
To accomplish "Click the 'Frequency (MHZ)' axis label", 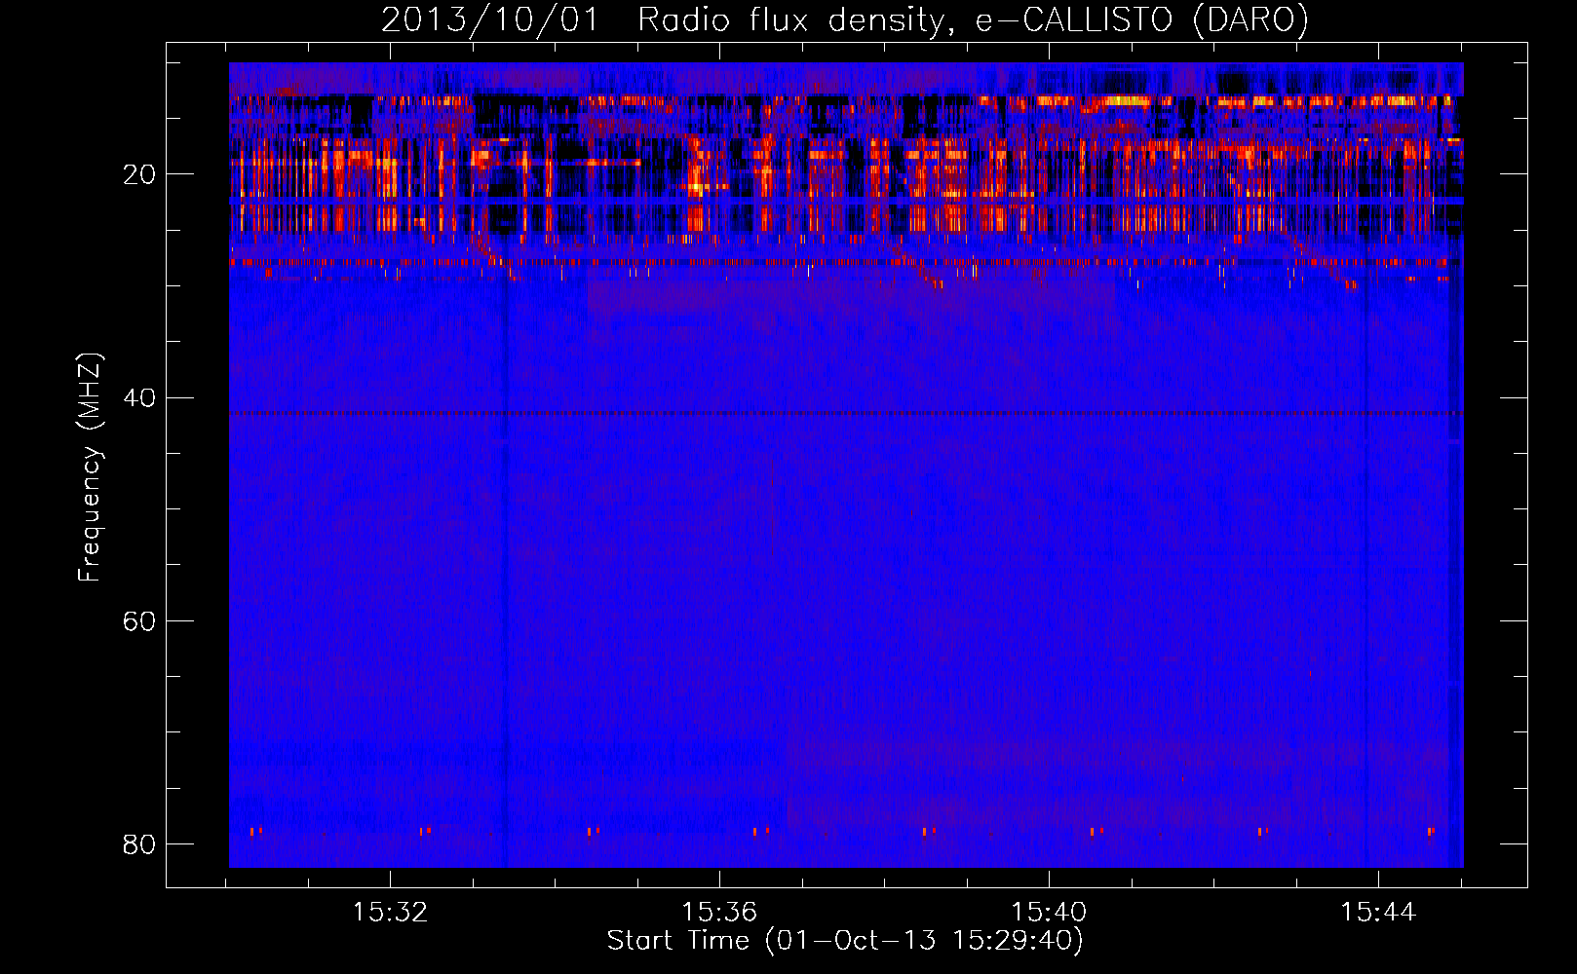I will (90, 468).
